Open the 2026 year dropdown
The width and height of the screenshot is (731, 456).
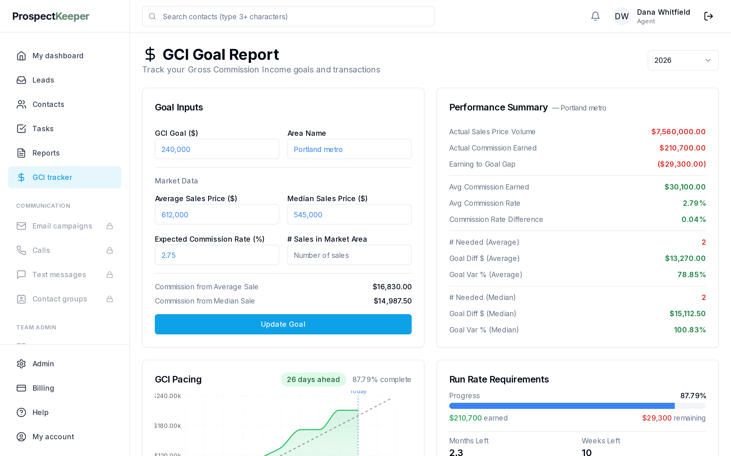683,60
